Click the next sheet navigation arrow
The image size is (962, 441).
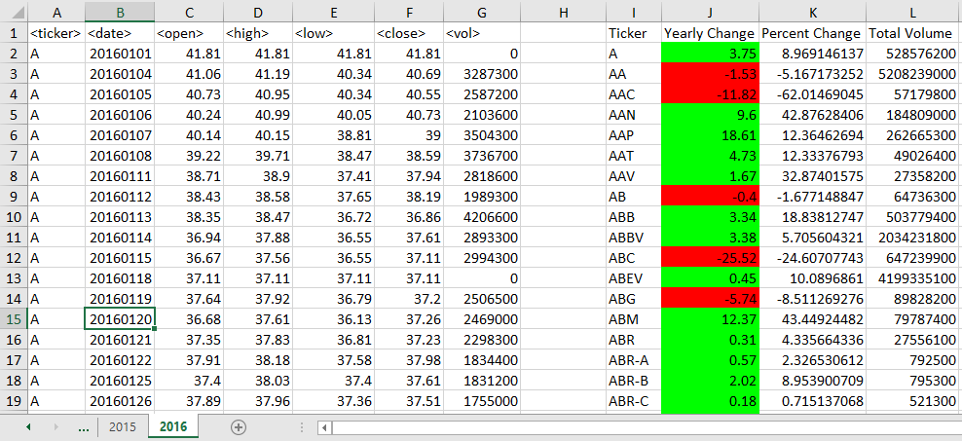click(x=55, y=427)
